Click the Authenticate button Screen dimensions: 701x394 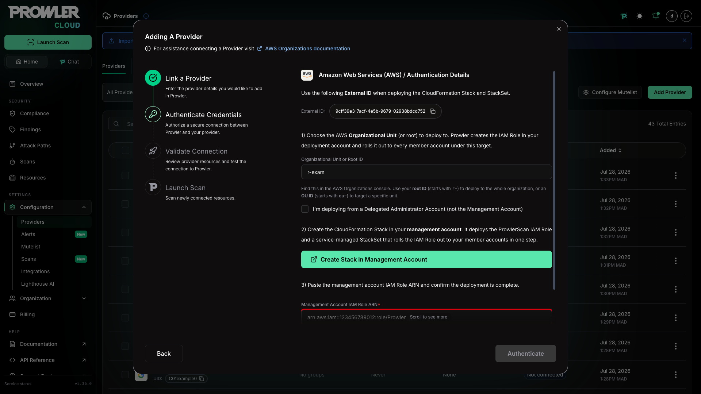click(526, 354)
